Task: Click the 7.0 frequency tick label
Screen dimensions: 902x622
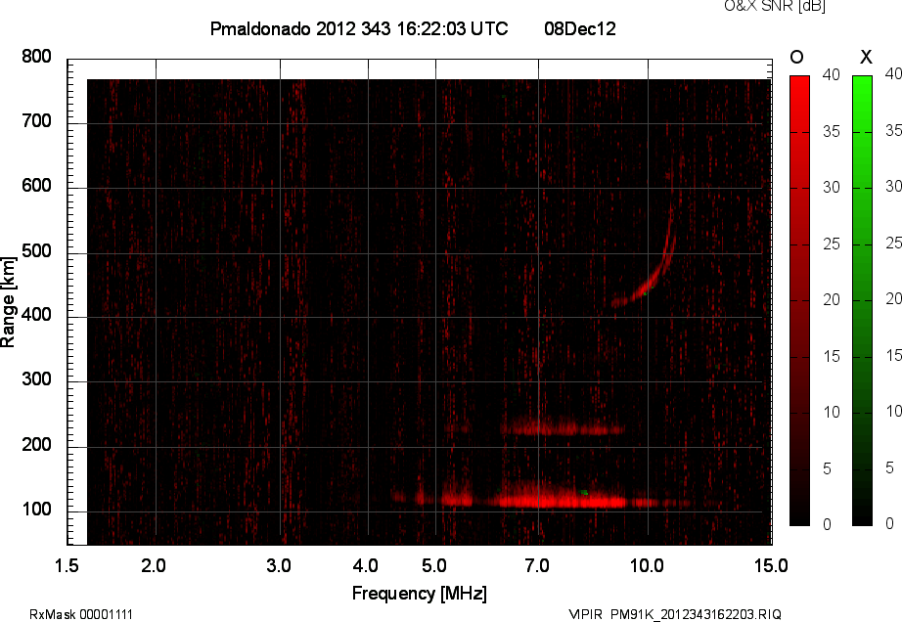Action: pyautogui.click(x=537, y=565)
